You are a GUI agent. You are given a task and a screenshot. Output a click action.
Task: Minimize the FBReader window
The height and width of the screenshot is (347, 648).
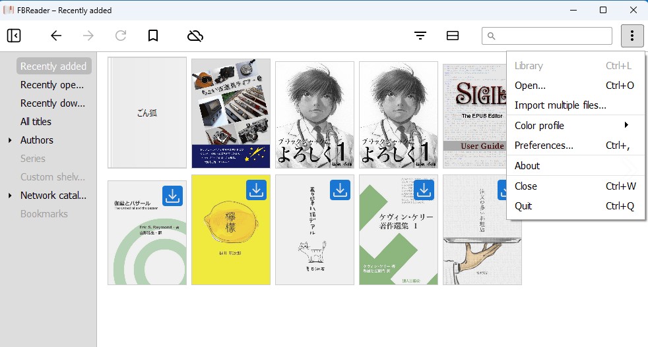[x=573, y=10]
